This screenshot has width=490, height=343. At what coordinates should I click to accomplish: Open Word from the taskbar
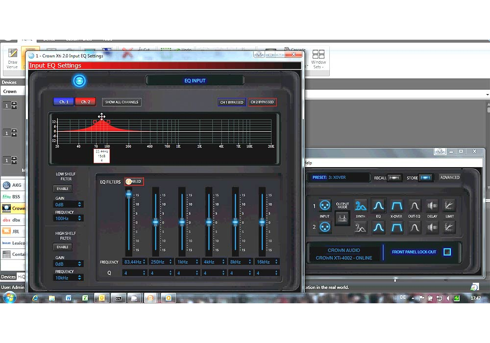point(68,298)
